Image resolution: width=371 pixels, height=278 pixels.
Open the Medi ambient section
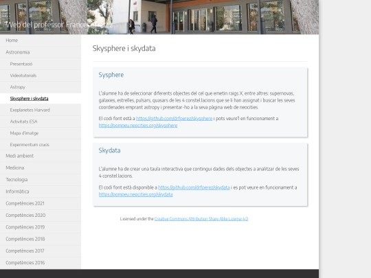(41, 156)
